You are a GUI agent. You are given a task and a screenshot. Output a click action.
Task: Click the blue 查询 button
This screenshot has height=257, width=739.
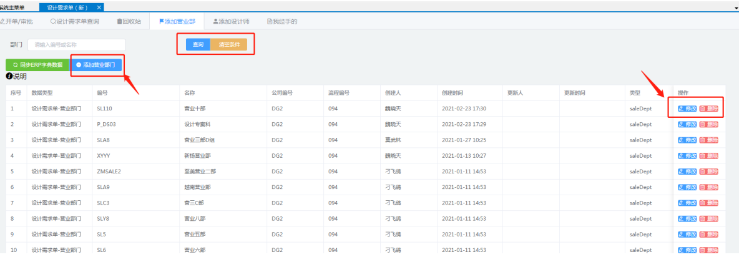pyautogui.click(x=198, y=45)
